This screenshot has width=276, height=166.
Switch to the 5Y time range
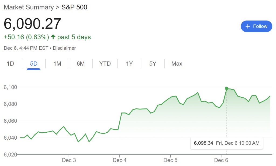[x=153, y=64]
